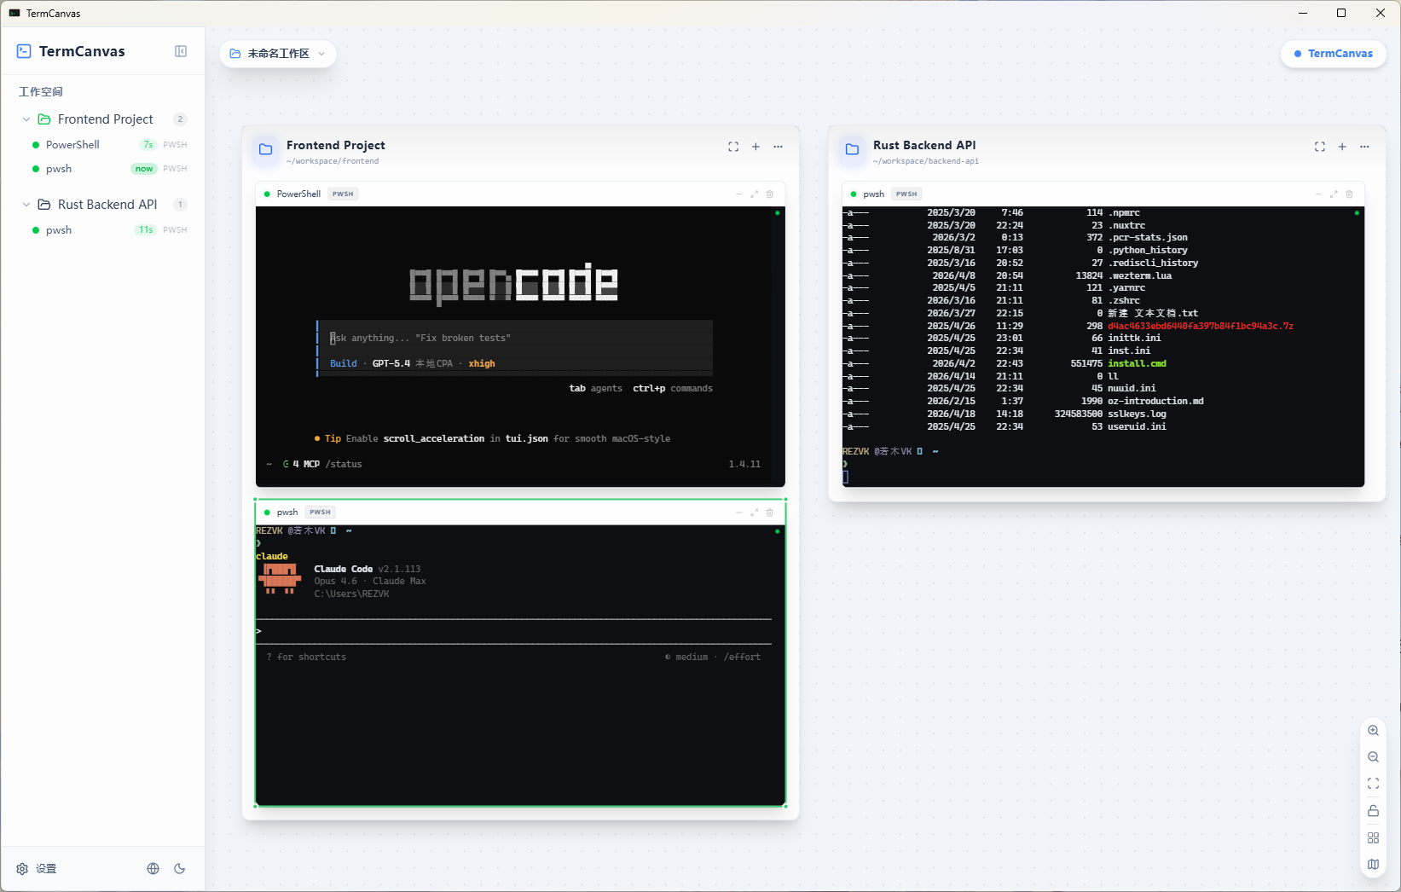Image resolution: width=1401 pixels, height=892 pixels.
Task: Open 设置 at the bottom left
Action: pos(37,868)
